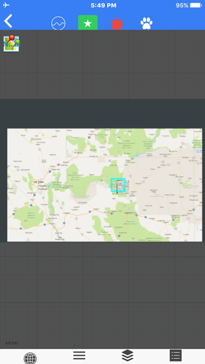205x364 pixels.
Task: Open the list view icon
Action: point(176,356)
